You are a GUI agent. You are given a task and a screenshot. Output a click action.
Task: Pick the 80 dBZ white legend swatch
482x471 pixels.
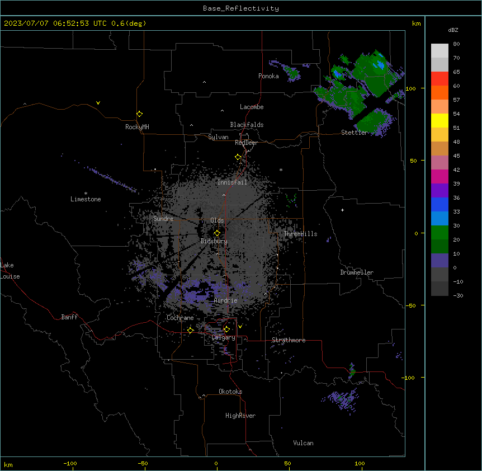(440, 51)
